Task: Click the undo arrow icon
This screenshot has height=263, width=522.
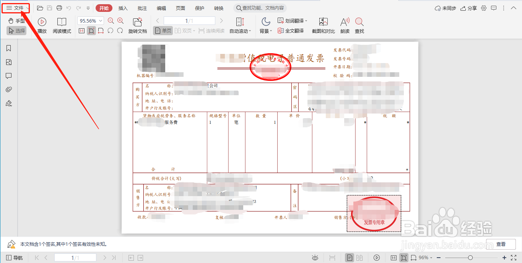Action: (x=69, y=8)
